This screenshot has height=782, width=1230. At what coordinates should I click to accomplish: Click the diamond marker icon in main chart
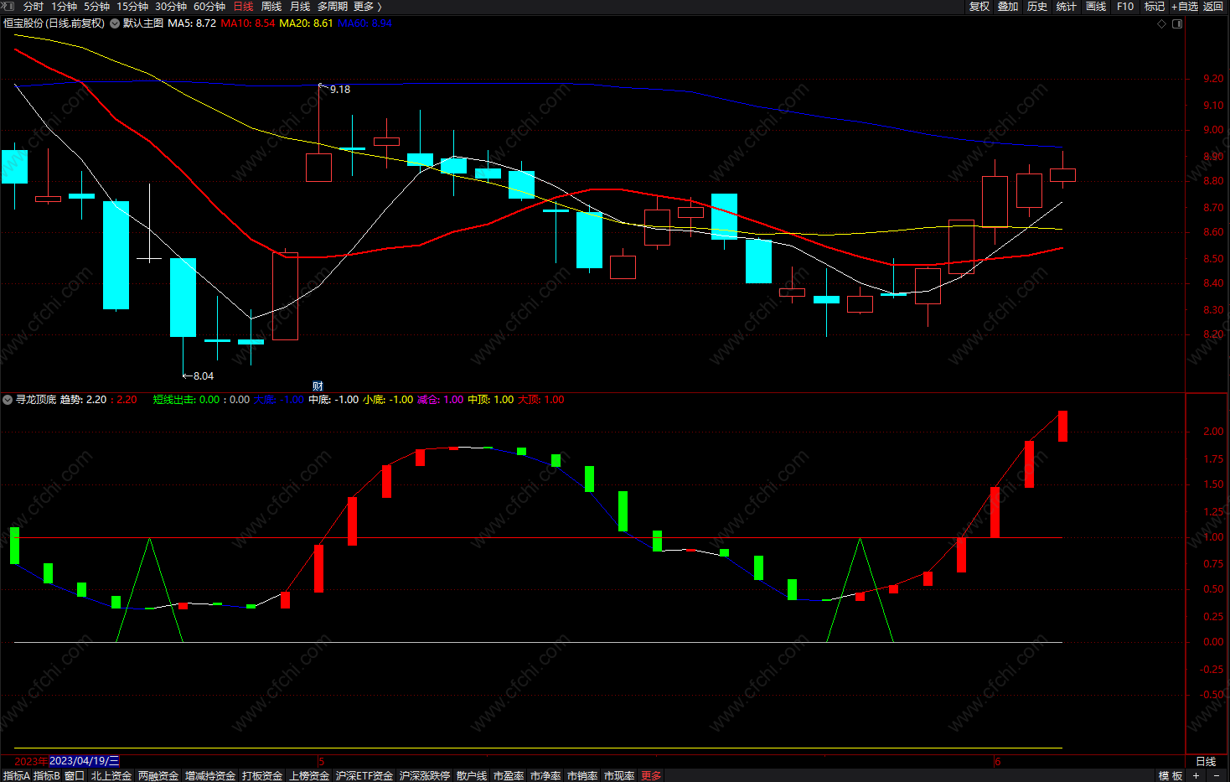pos(1161,23)
